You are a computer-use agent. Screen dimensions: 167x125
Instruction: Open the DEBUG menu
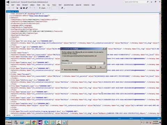[32, 5]
